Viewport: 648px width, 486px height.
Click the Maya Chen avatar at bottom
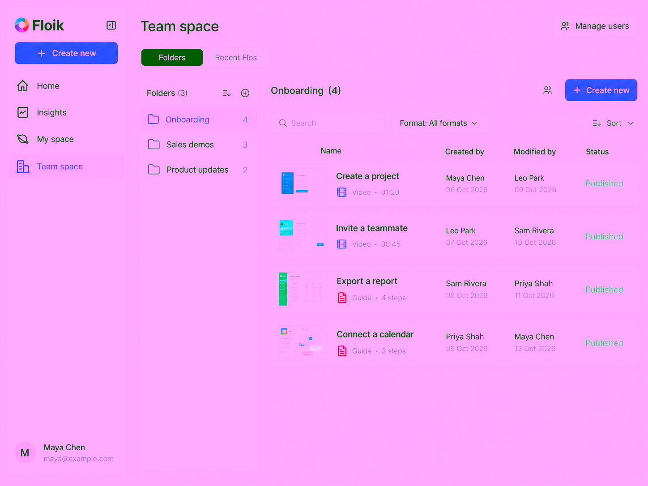(25, 452)
